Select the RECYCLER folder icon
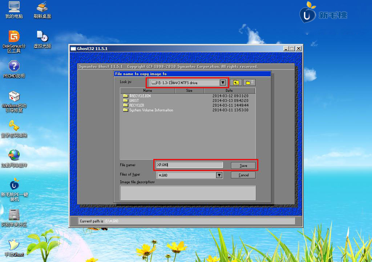Screen dimensions: 372x262 [125, 105]
